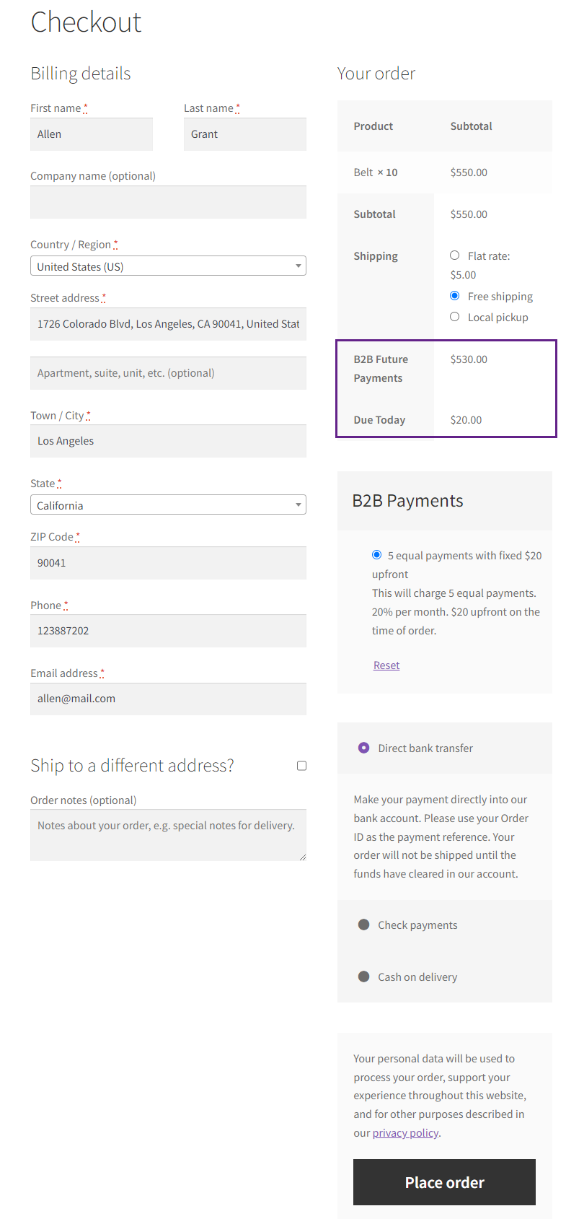Open the privacy policy link
The width and height of the screenshot is (566, 1219).
tap(405, 1133)
